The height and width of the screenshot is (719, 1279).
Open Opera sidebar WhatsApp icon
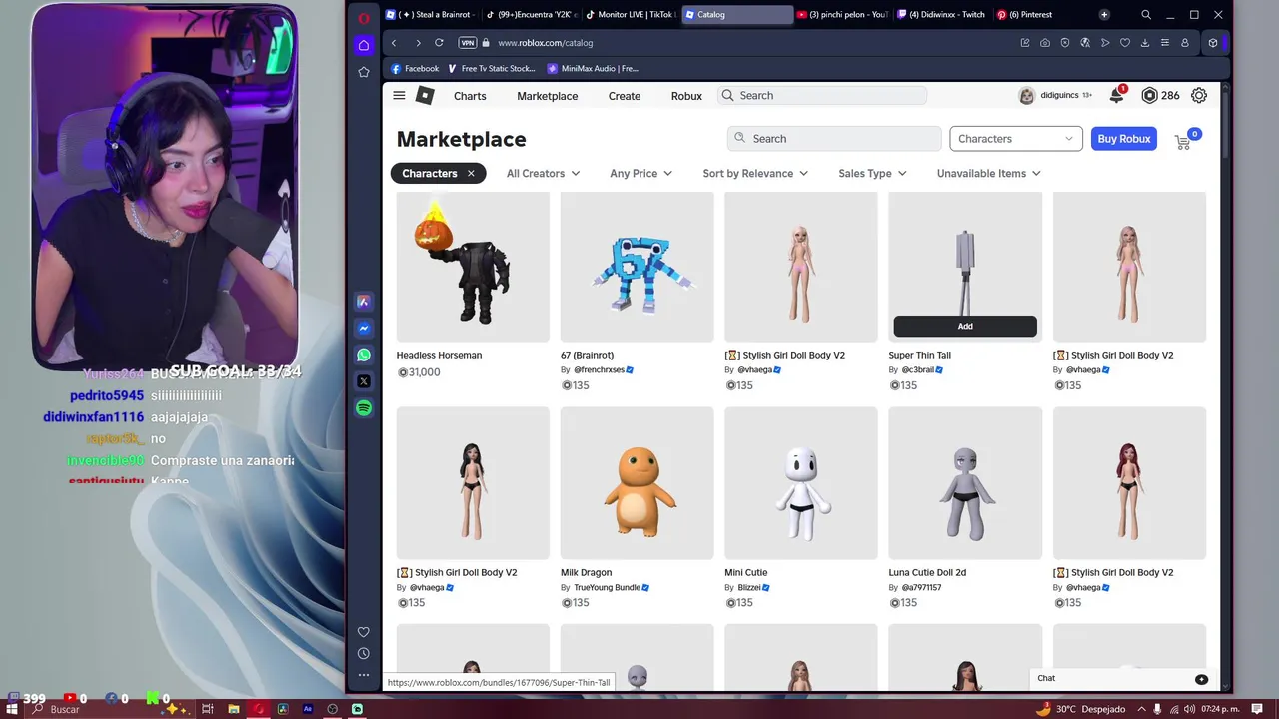(x=364, y=355)
